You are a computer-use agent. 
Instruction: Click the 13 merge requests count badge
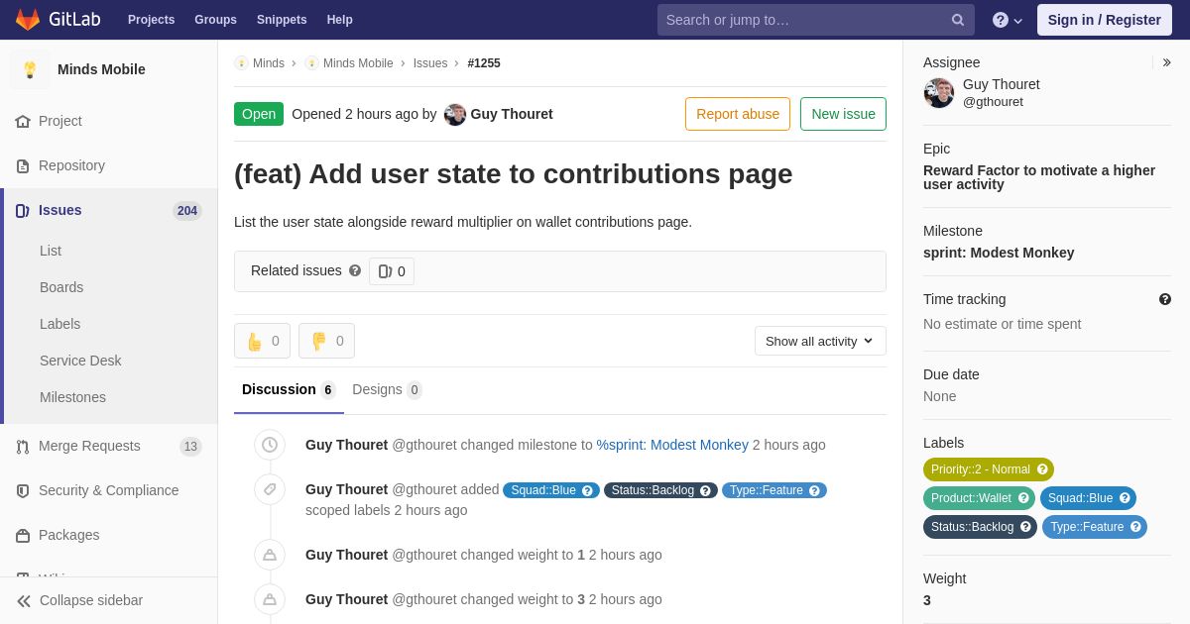[190, 447]
